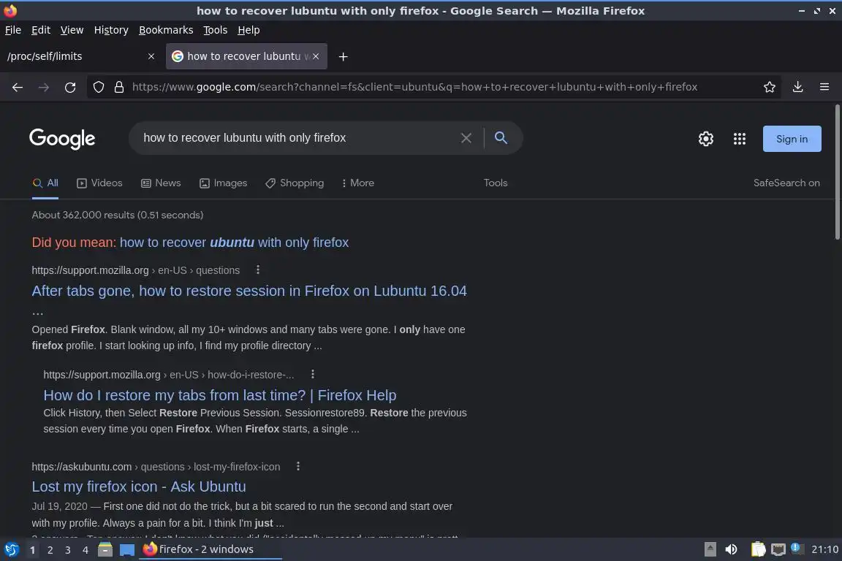Viewport: 842px width, 561px height.
Task: Click the page vertical scrollbar thumb
Action: click(837, 172)
